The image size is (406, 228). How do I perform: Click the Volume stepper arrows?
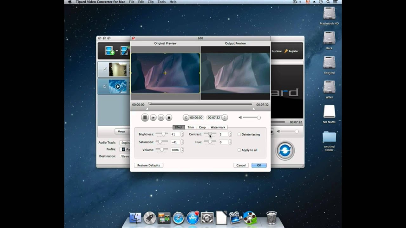[182, 150]
